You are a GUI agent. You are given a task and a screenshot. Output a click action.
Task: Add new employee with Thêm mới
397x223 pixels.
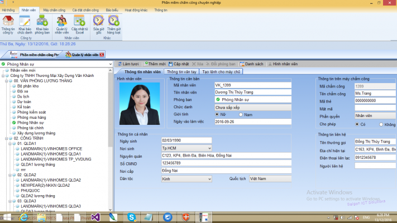155,64
